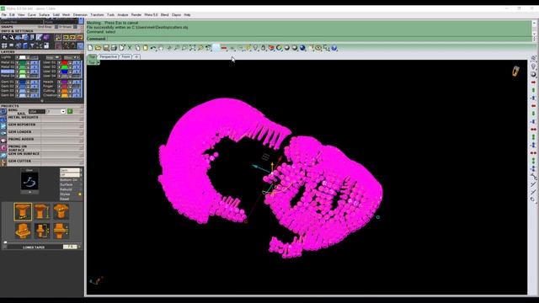Expand the Gem Reporter project panel
This screenshot has height=303, width=539.
(82, 125)
